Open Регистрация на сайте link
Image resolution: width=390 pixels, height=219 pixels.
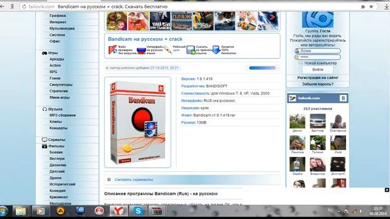317,78
